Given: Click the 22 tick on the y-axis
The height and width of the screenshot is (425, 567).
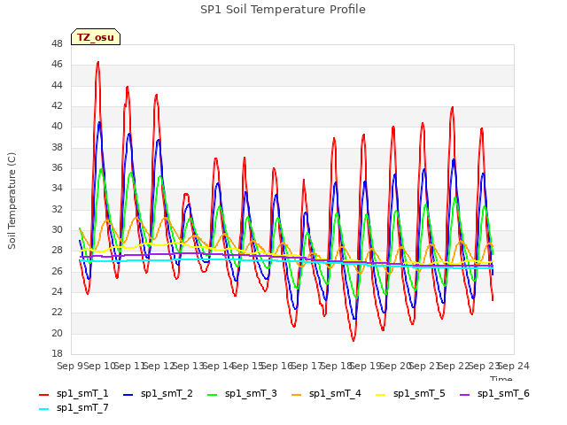Looking at the screenshot, I should pyautogui.click(x=57, y=313).
